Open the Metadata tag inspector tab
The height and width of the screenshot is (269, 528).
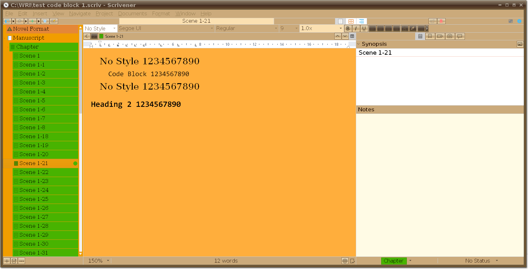pos(440,36)
